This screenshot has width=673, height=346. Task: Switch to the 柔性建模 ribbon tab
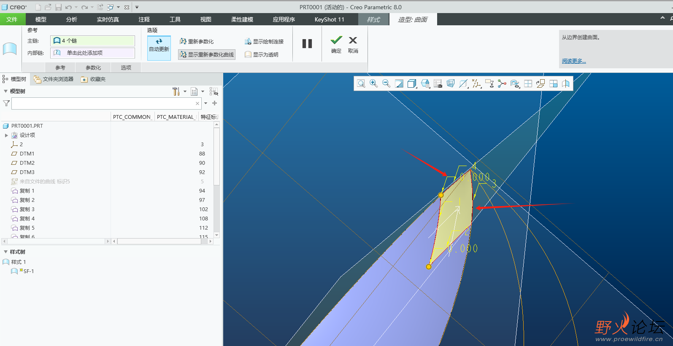tap(242, 19)
